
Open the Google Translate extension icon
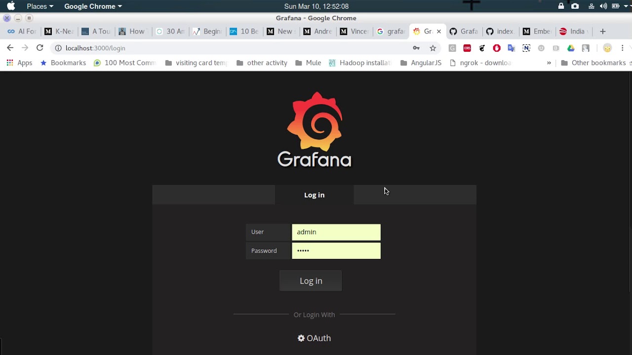click(512, 48)
